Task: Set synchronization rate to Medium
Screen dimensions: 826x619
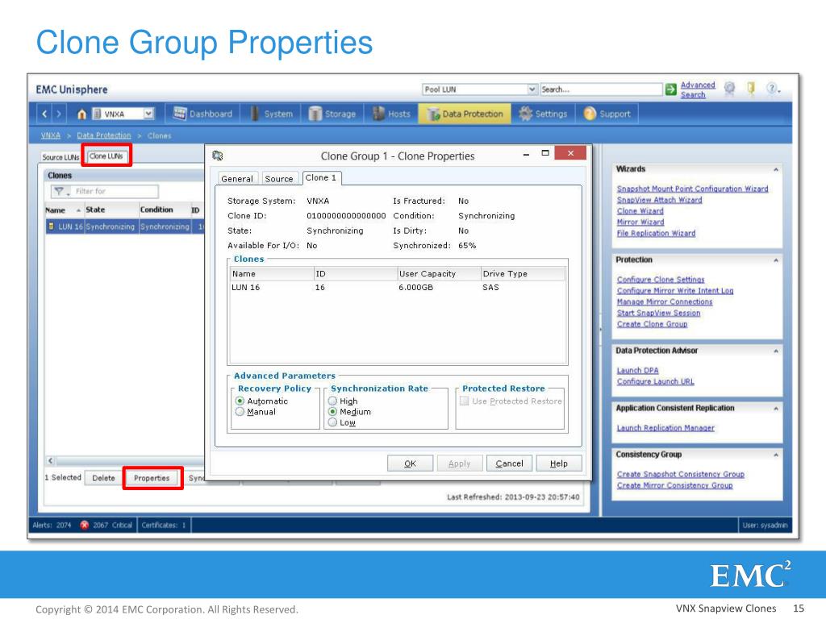Action: pos(332,412)
